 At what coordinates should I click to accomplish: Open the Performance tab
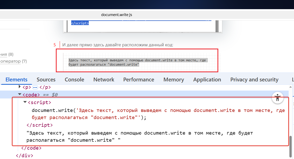139,80
